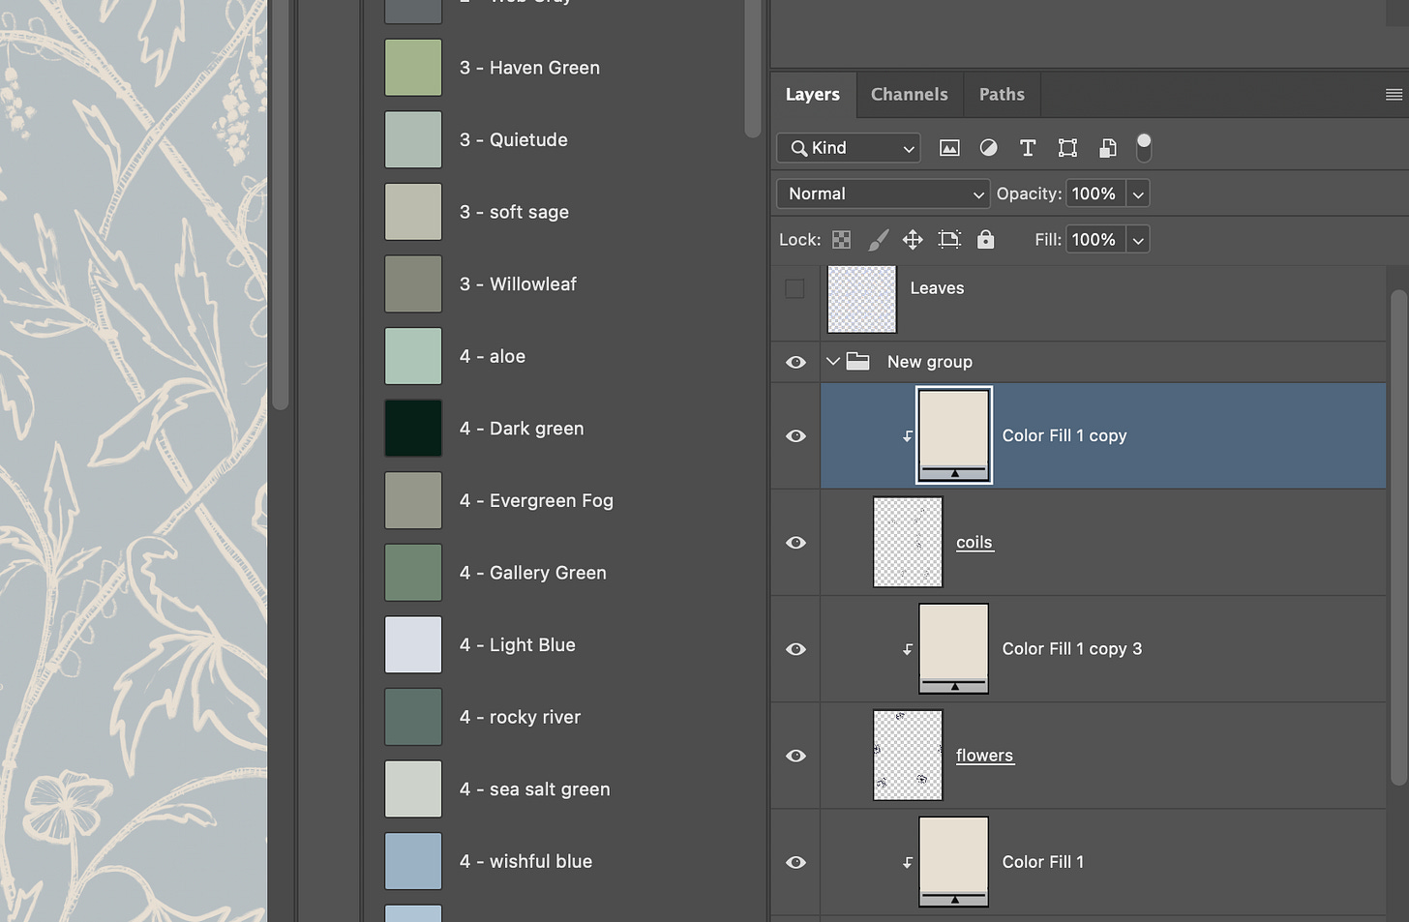1409x922 pixels.
Task: Click the Color Fill 1 layer thumbnail
Action: (x=954, y=861)
